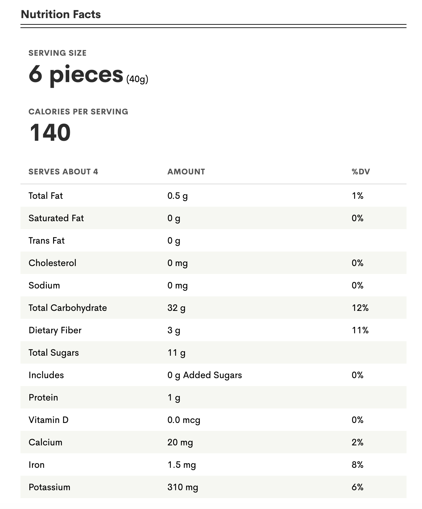Select the Potassium 310 mg amount
The width and height of the screenshot is (422, 509).
[183, 487]
